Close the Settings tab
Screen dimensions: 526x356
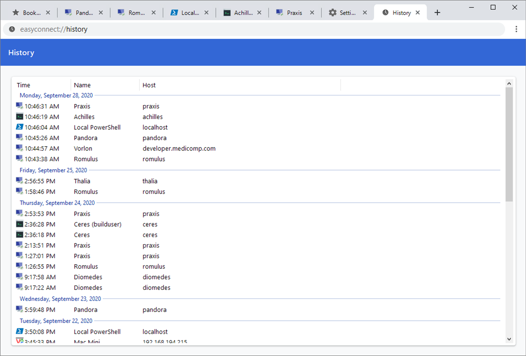[365, 12]
